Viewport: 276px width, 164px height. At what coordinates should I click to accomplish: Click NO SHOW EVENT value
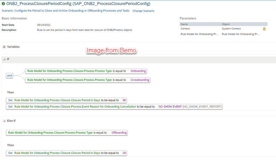(170, 107)
